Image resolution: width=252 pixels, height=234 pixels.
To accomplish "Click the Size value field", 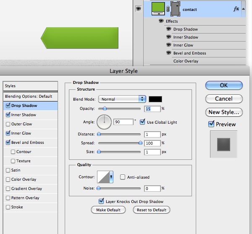I will [x=152, y=152].
